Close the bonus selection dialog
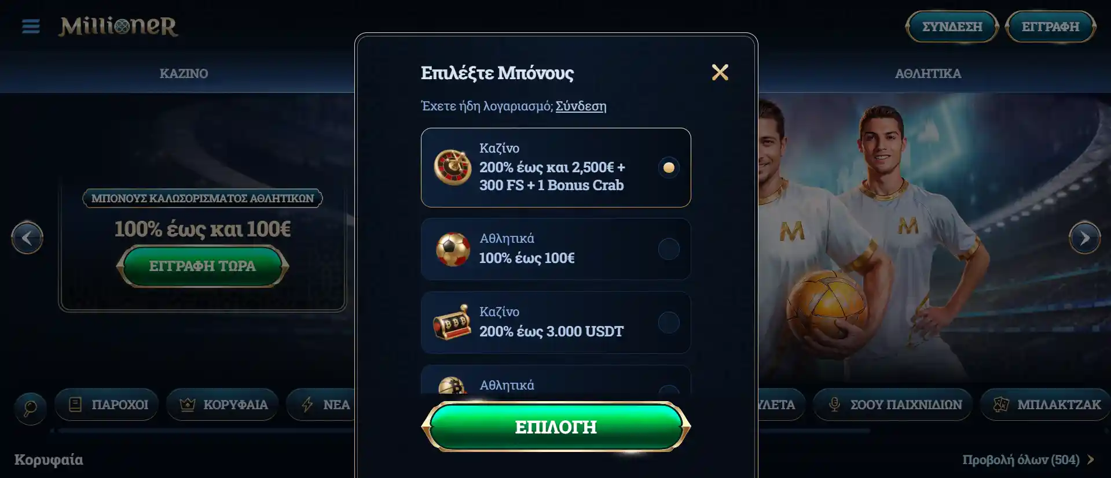The width and height of the screenshot is (1111, 478). click(720, 72)
